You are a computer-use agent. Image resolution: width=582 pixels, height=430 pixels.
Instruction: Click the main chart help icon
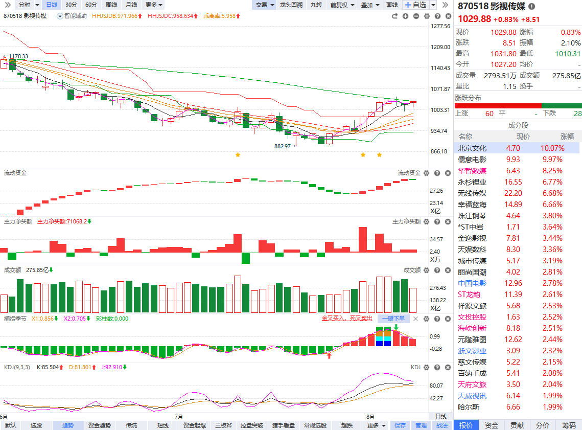click(x=437, y=16)
